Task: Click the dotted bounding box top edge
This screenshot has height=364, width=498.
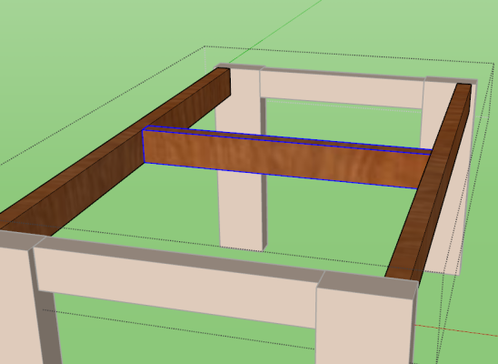Action: click(349, 55)
